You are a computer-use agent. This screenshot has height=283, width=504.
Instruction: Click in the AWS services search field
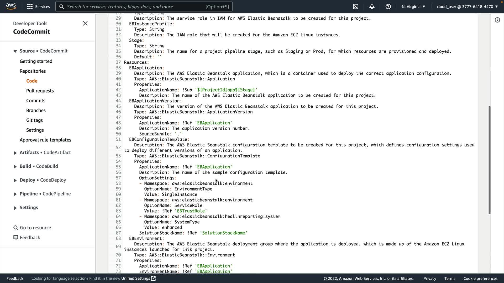(135, 7)
